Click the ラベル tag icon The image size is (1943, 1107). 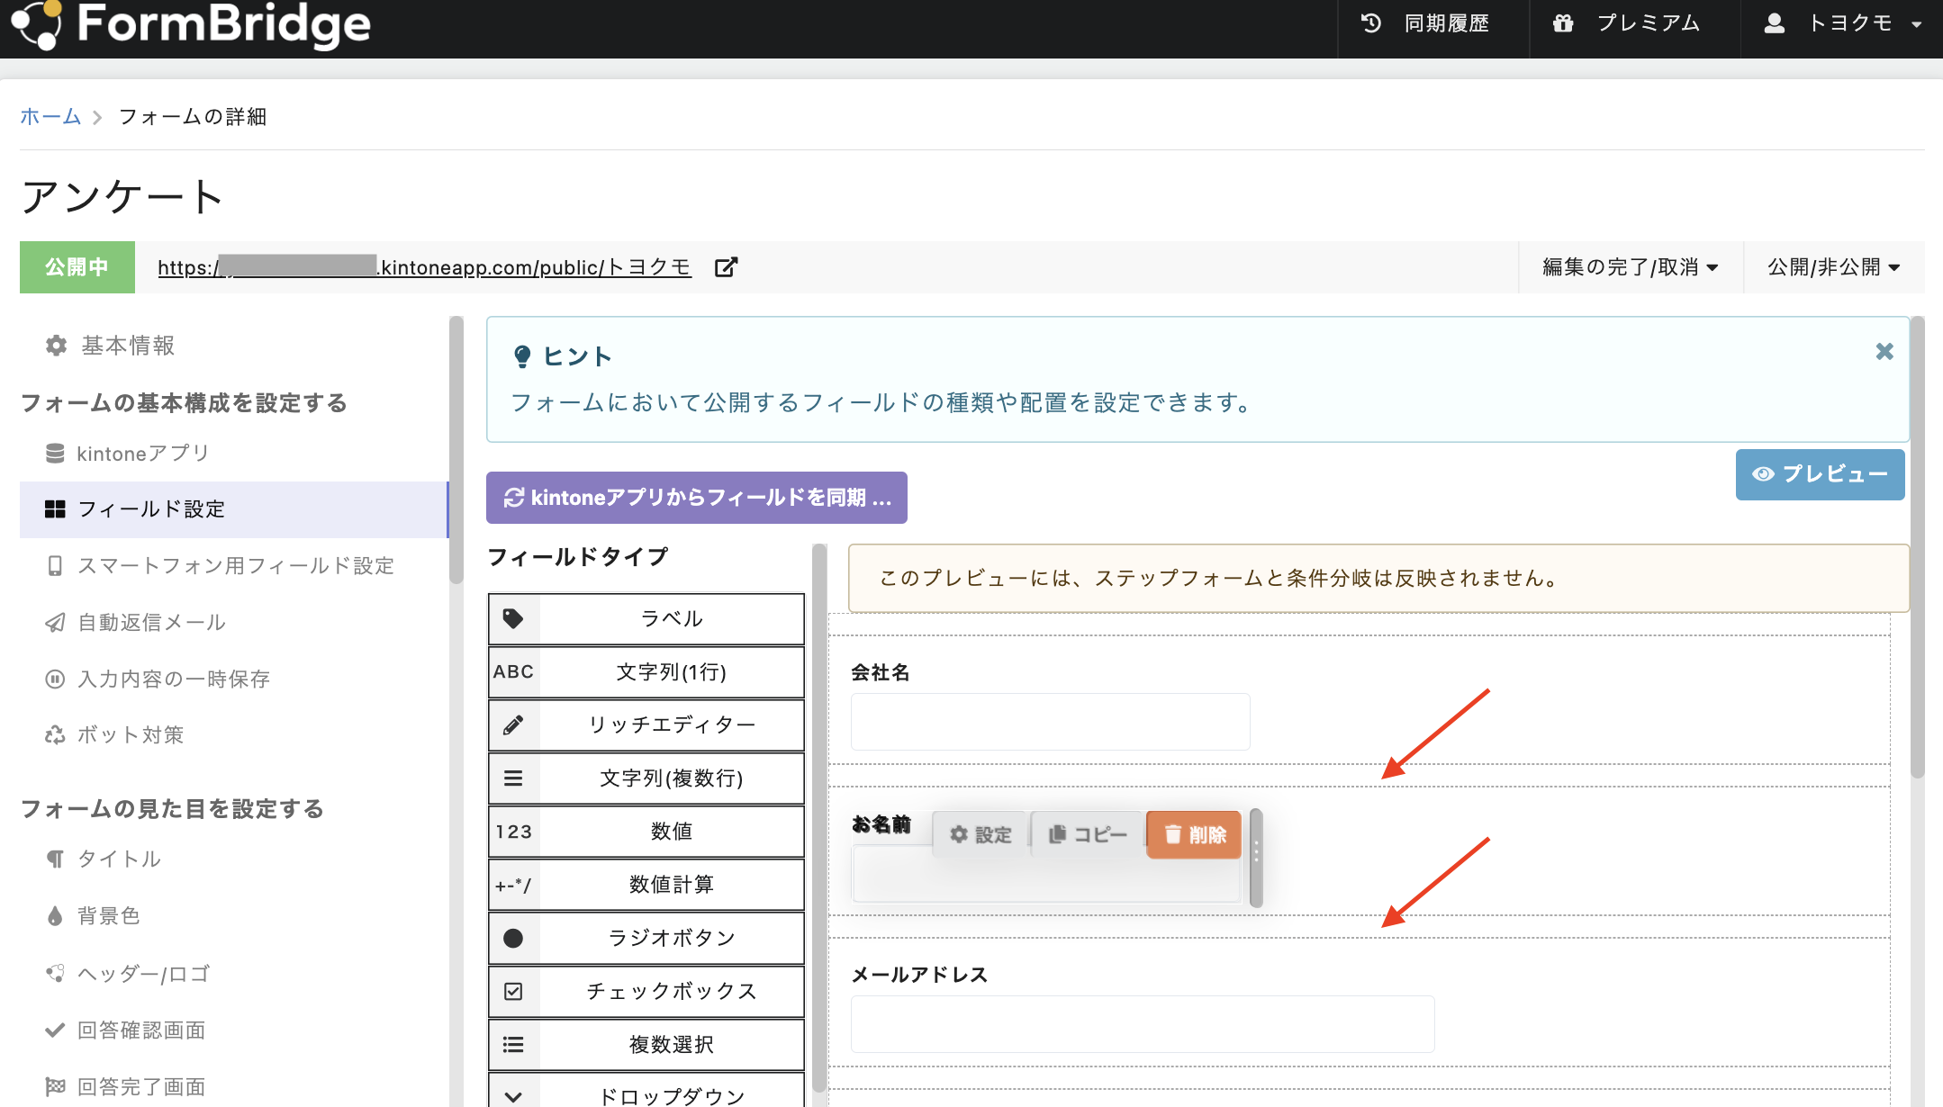pyautogui.click(x=513, y=618)
